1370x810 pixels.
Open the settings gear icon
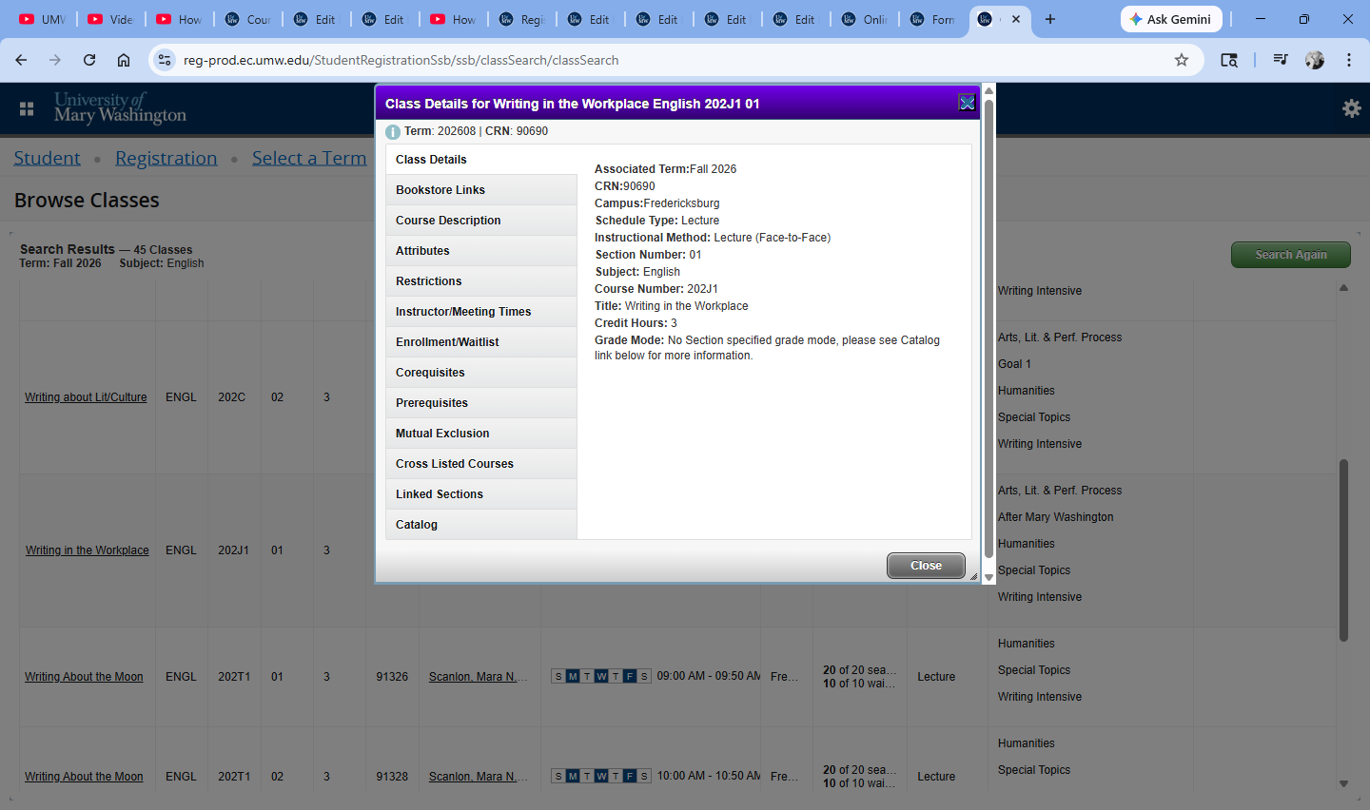[x=1351, y=108]
